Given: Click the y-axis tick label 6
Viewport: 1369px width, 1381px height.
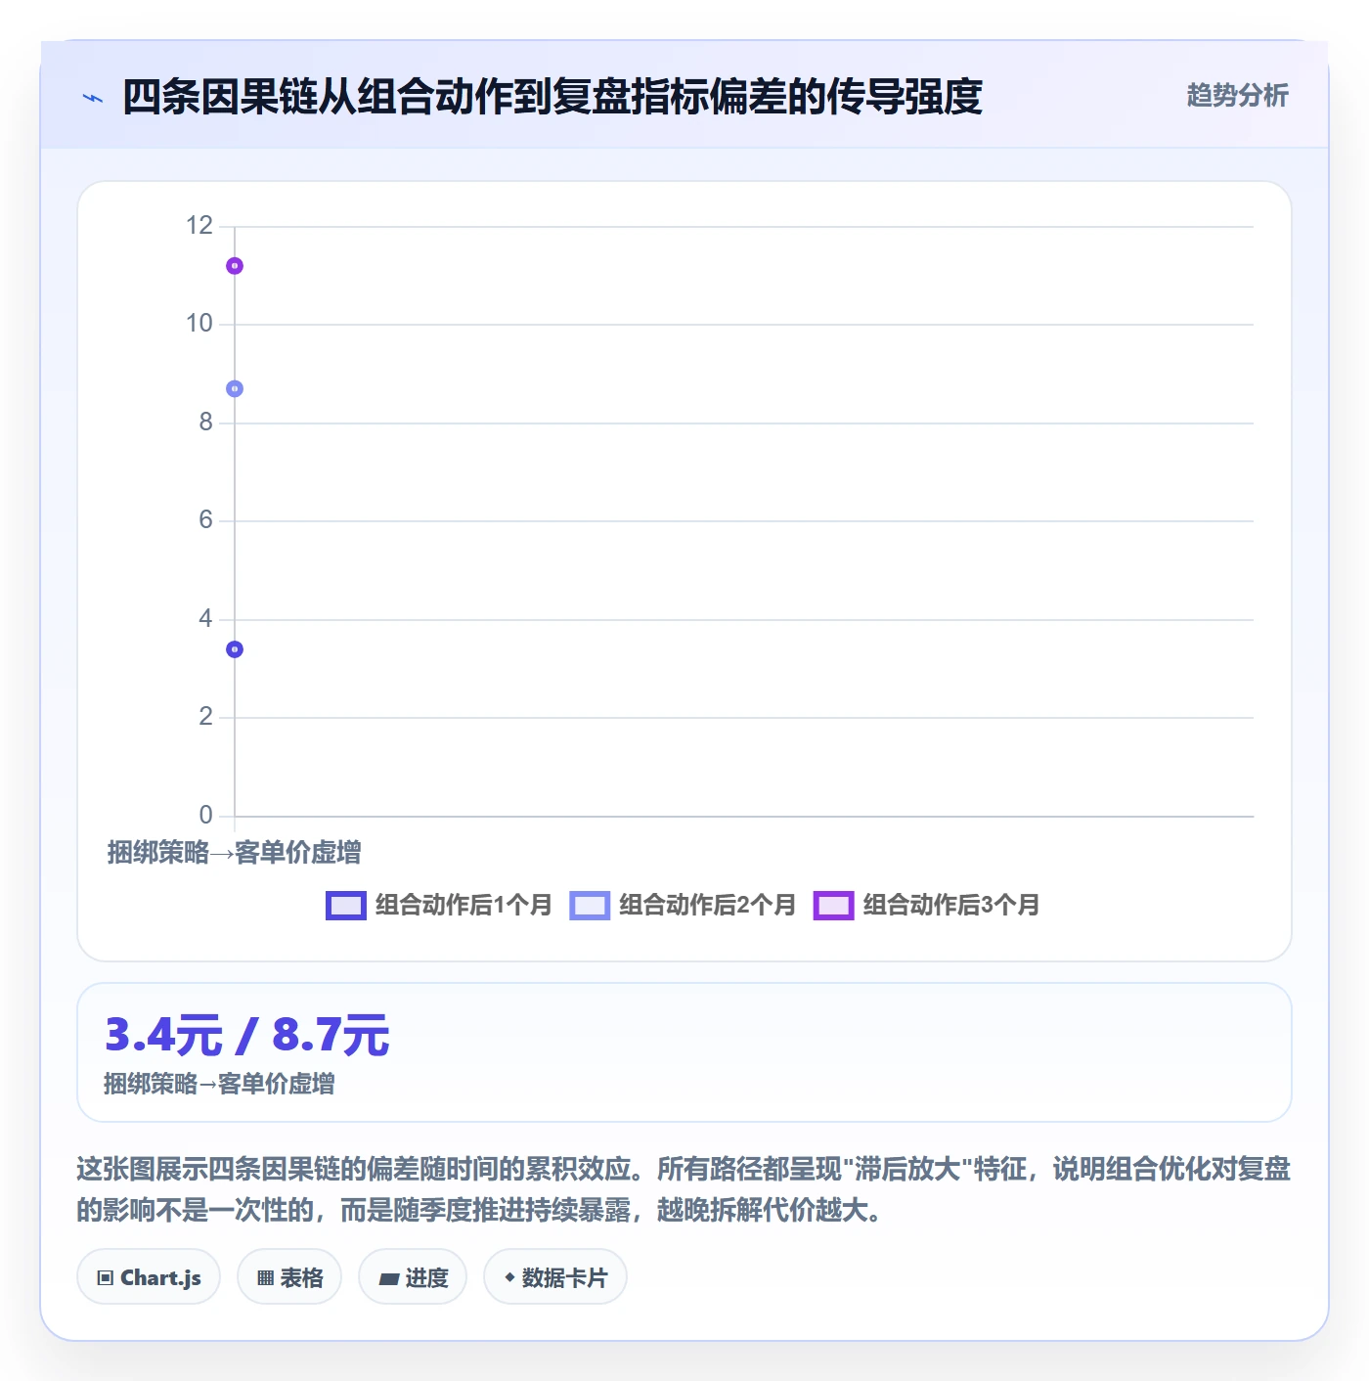Looking at the screenshot, I should click(x=205, y=520).
